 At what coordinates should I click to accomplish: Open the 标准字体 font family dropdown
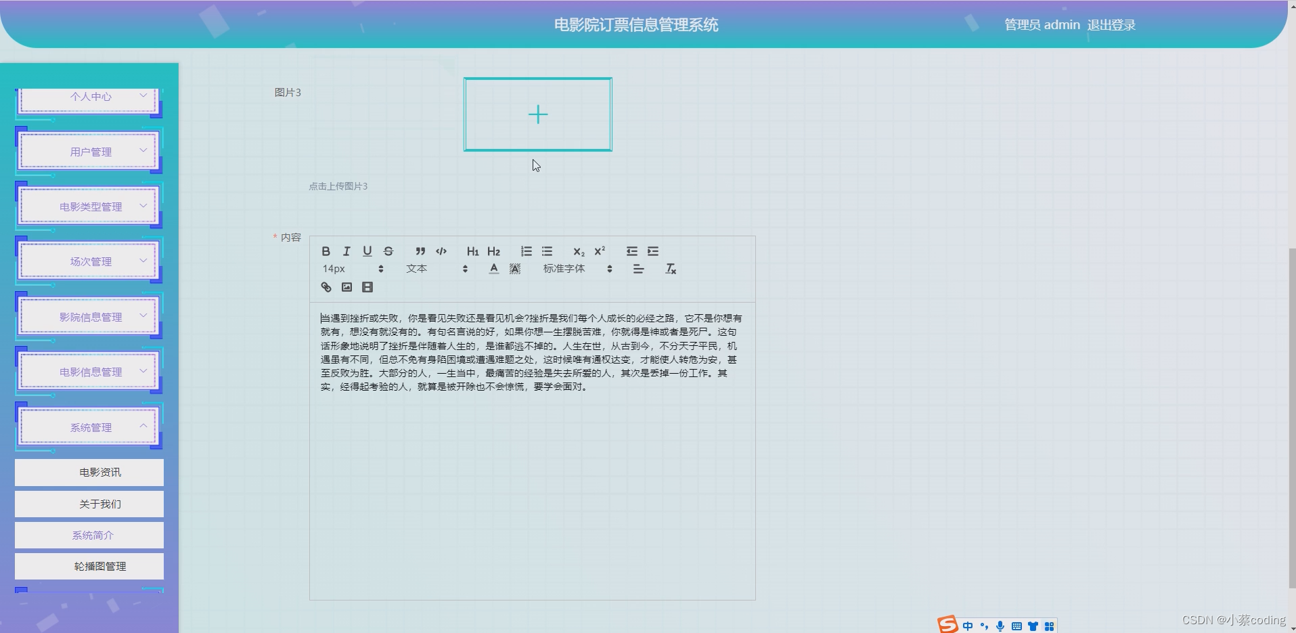(577, 269)
